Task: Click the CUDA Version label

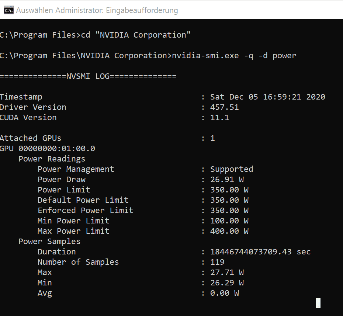Action: pyautogui.click(x=28, y=117)
